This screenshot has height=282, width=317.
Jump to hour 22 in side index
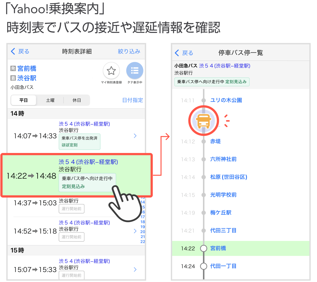(x=143, y=241)
